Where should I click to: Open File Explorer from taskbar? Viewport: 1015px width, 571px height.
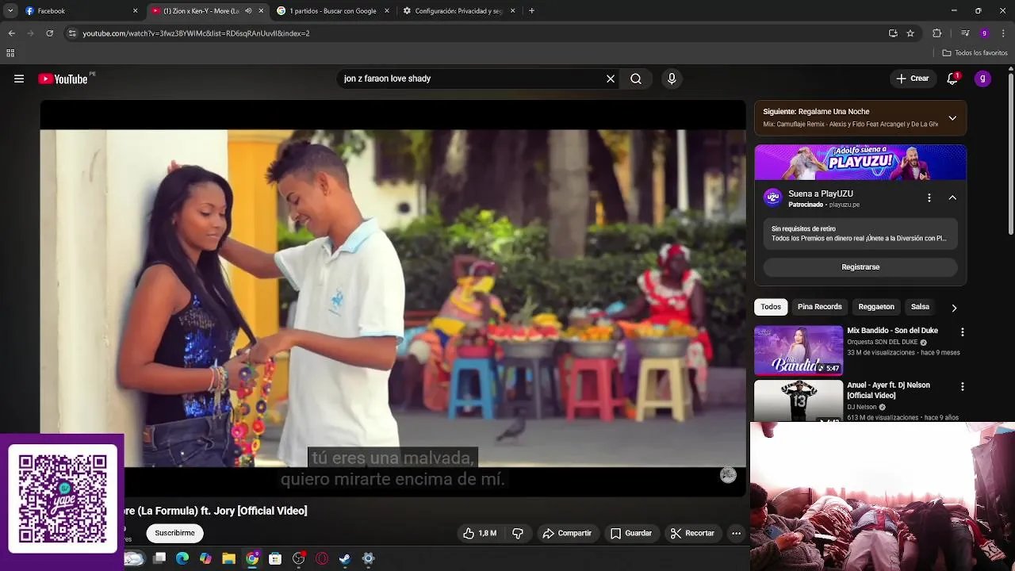(228, 558)
